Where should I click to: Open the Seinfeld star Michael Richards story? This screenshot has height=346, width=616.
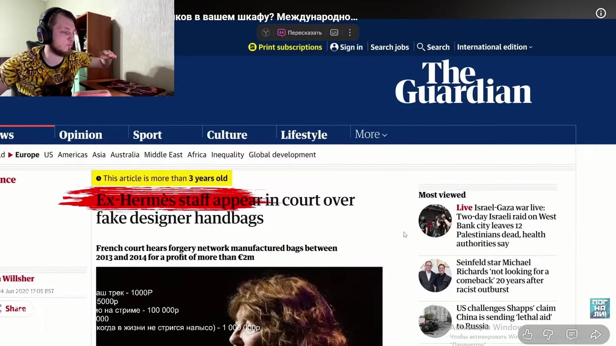coord(502,276)
